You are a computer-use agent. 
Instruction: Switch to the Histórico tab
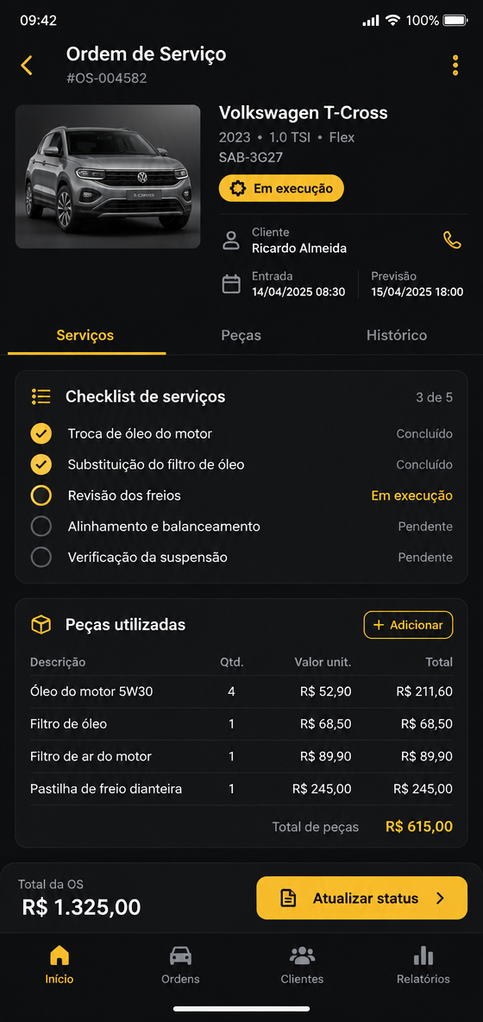(x=397, y=336)
